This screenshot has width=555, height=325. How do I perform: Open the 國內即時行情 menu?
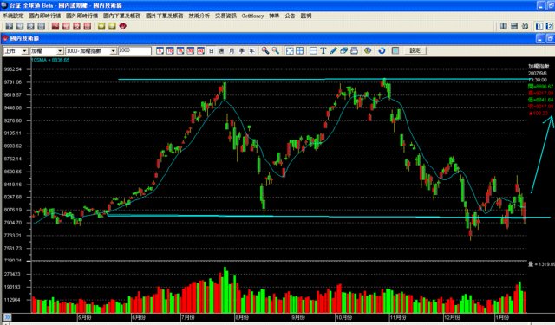tap(44, 16)
